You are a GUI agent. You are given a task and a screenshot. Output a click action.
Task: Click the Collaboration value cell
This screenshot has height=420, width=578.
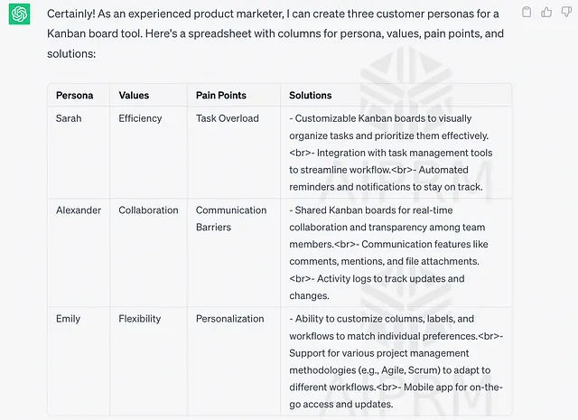coord(148,210)
